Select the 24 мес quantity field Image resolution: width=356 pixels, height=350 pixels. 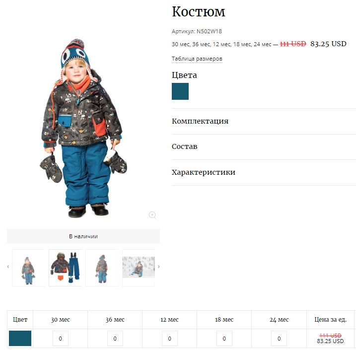[x=279, y=338]
